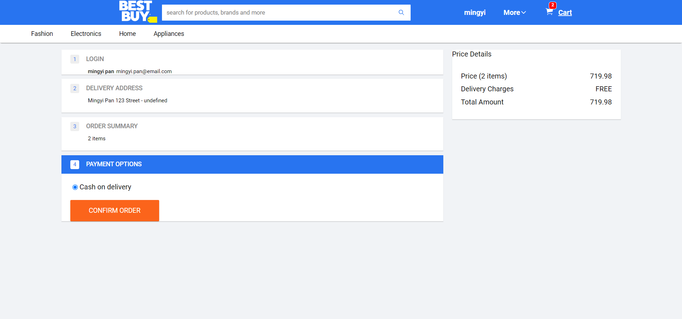
Task: Open the Appliances category menu
Action: point(169,34)
